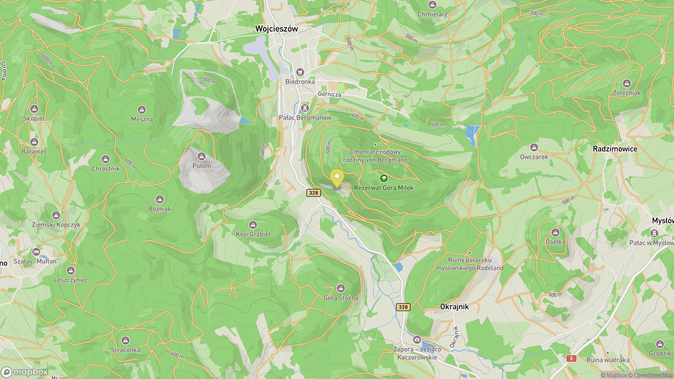This screenshot has height=379, width=674.
Task: Select the Biedronka shopping cart icon
Action: click(x=300, y=72)
